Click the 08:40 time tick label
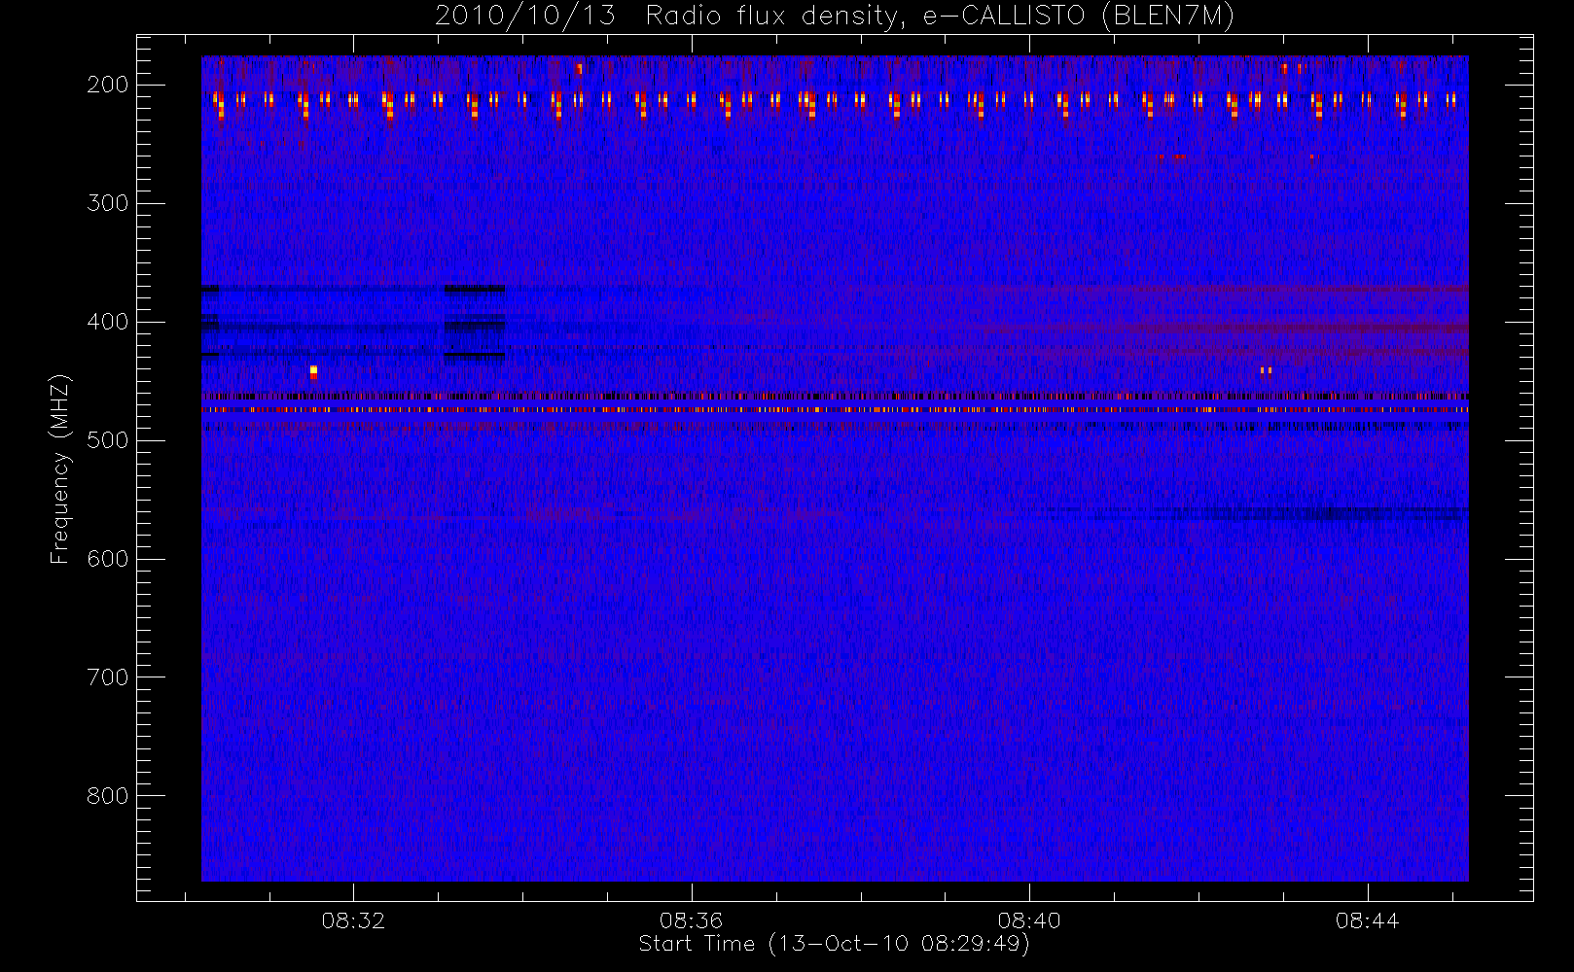The height and width of the screenshot is (972, 1574). point(1029,920)
